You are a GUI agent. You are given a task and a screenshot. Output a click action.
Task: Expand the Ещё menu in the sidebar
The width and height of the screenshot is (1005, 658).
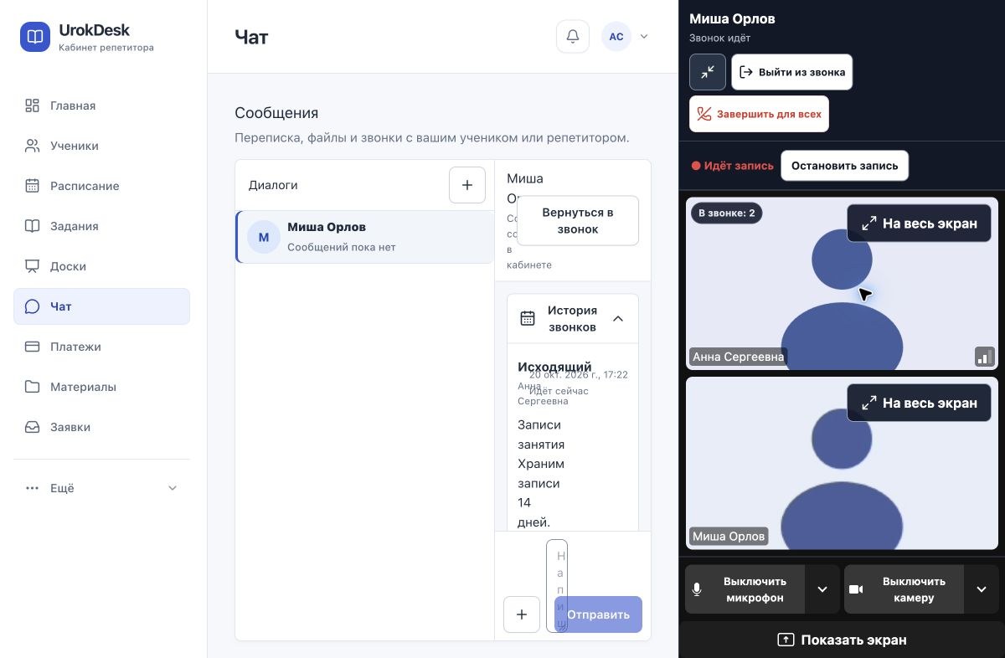tap(102, 488)
